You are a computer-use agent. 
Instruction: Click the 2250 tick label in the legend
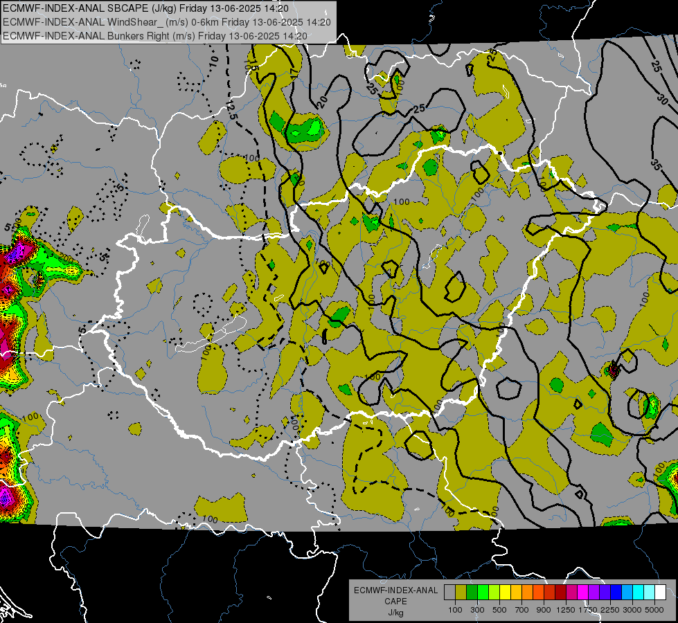coord(610,610)
